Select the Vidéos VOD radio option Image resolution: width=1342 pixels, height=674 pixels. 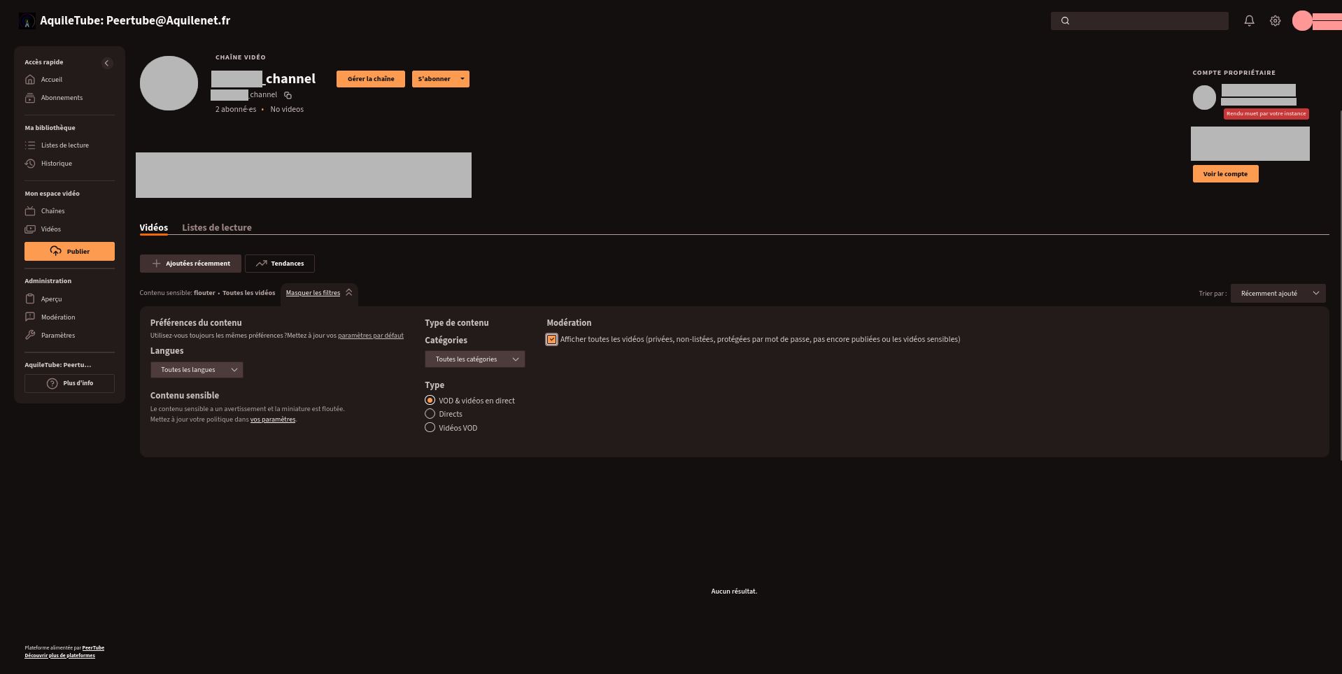pos(430,428)
